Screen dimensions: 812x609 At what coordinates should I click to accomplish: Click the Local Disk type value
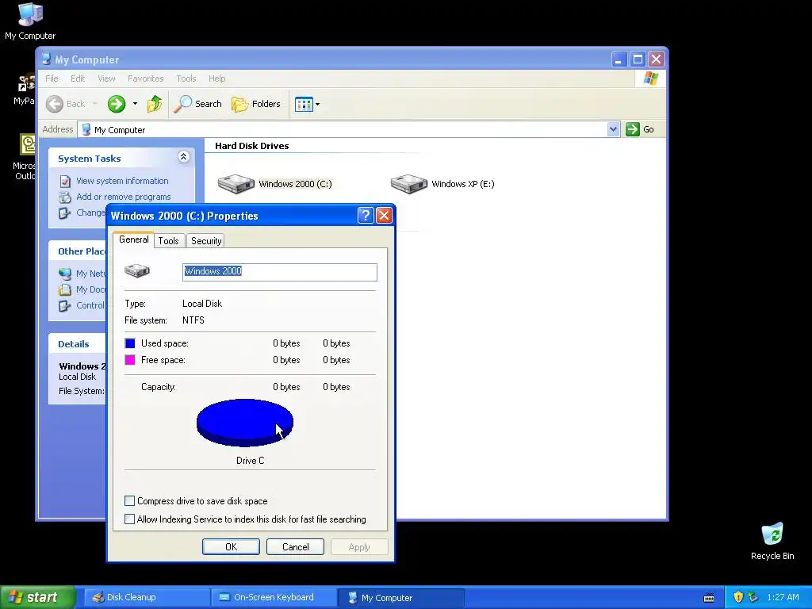point(202,304)
